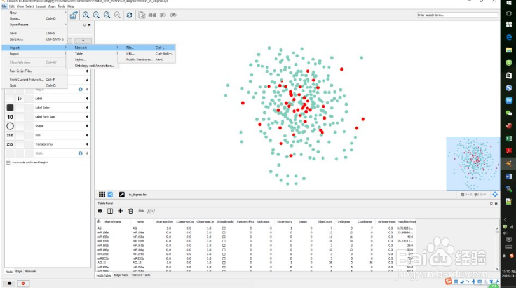The height and width of the screenshot is (292, 516).
Task: Toggle IsSingleNode checkbox for row miR166g
Action: pos(224,250)
